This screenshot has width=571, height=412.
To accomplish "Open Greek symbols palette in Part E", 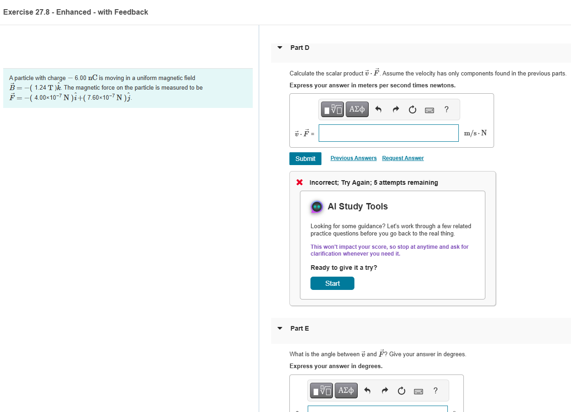I will point(346,391).
